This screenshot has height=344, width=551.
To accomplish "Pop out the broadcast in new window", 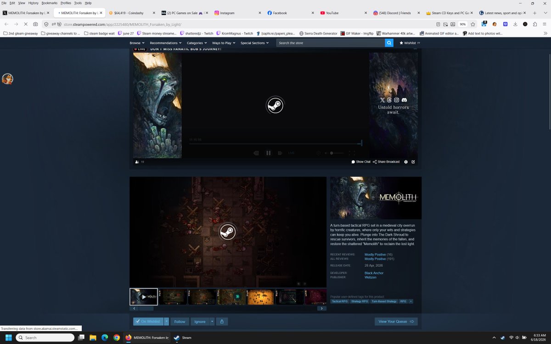I will (x=413, y=162).
